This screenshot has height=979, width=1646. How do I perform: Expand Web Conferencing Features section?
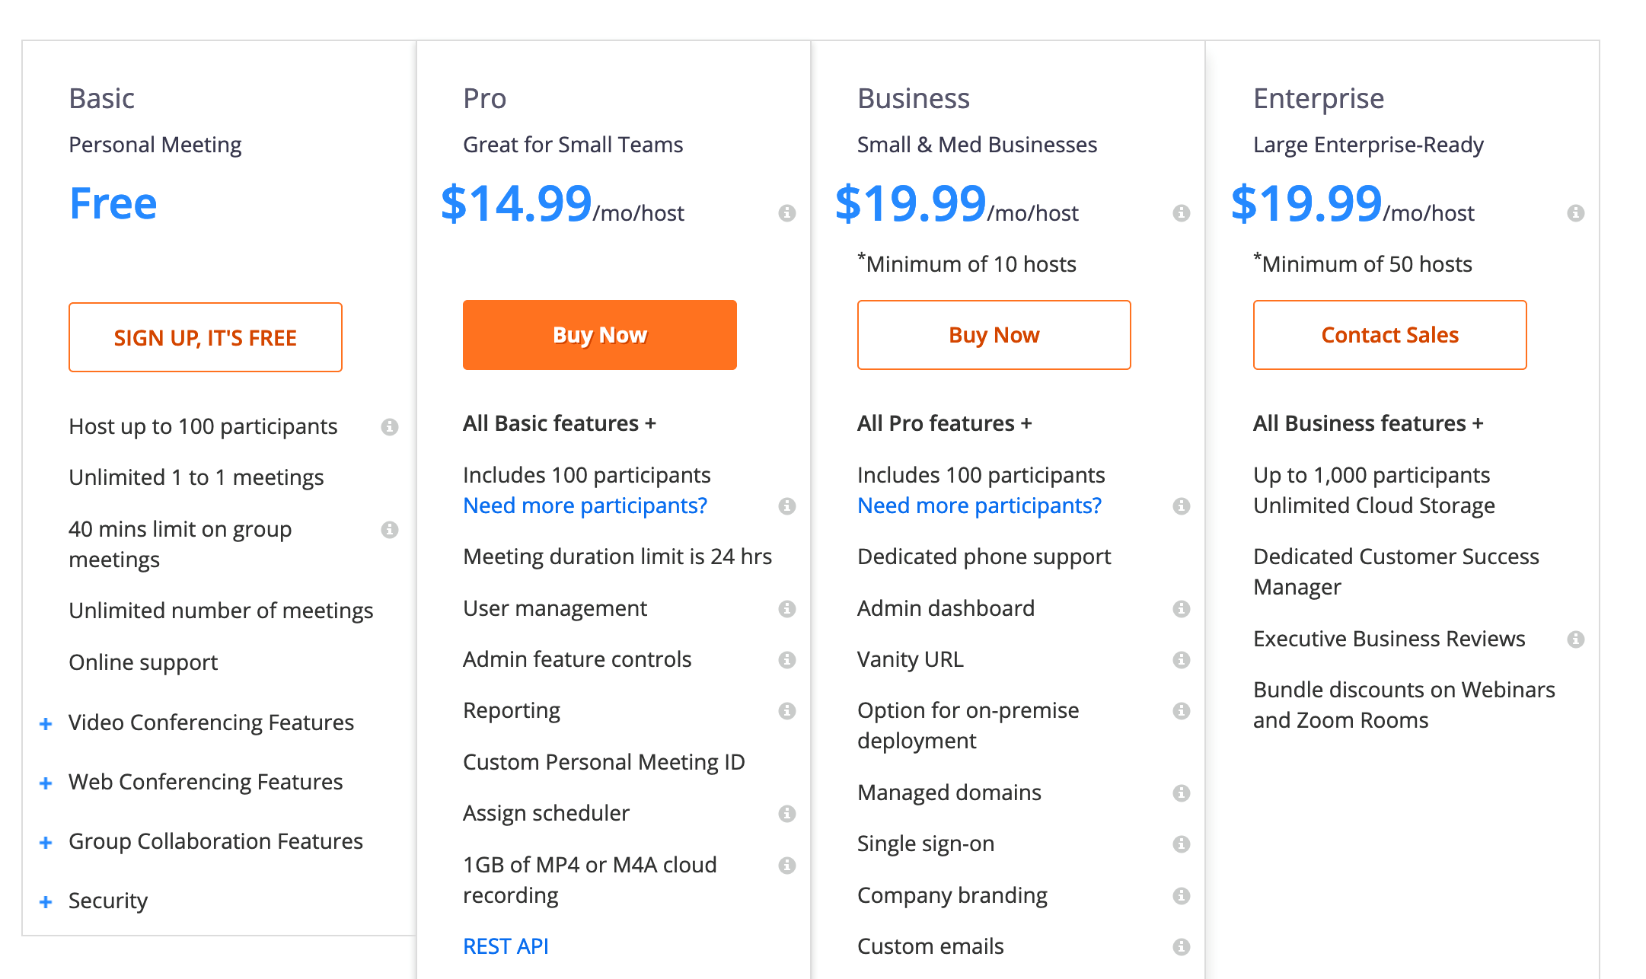coord(46,783)
